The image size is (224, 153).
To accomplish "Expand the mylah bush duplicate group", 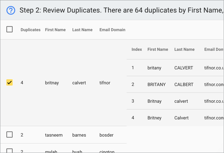I will point(64,148).
